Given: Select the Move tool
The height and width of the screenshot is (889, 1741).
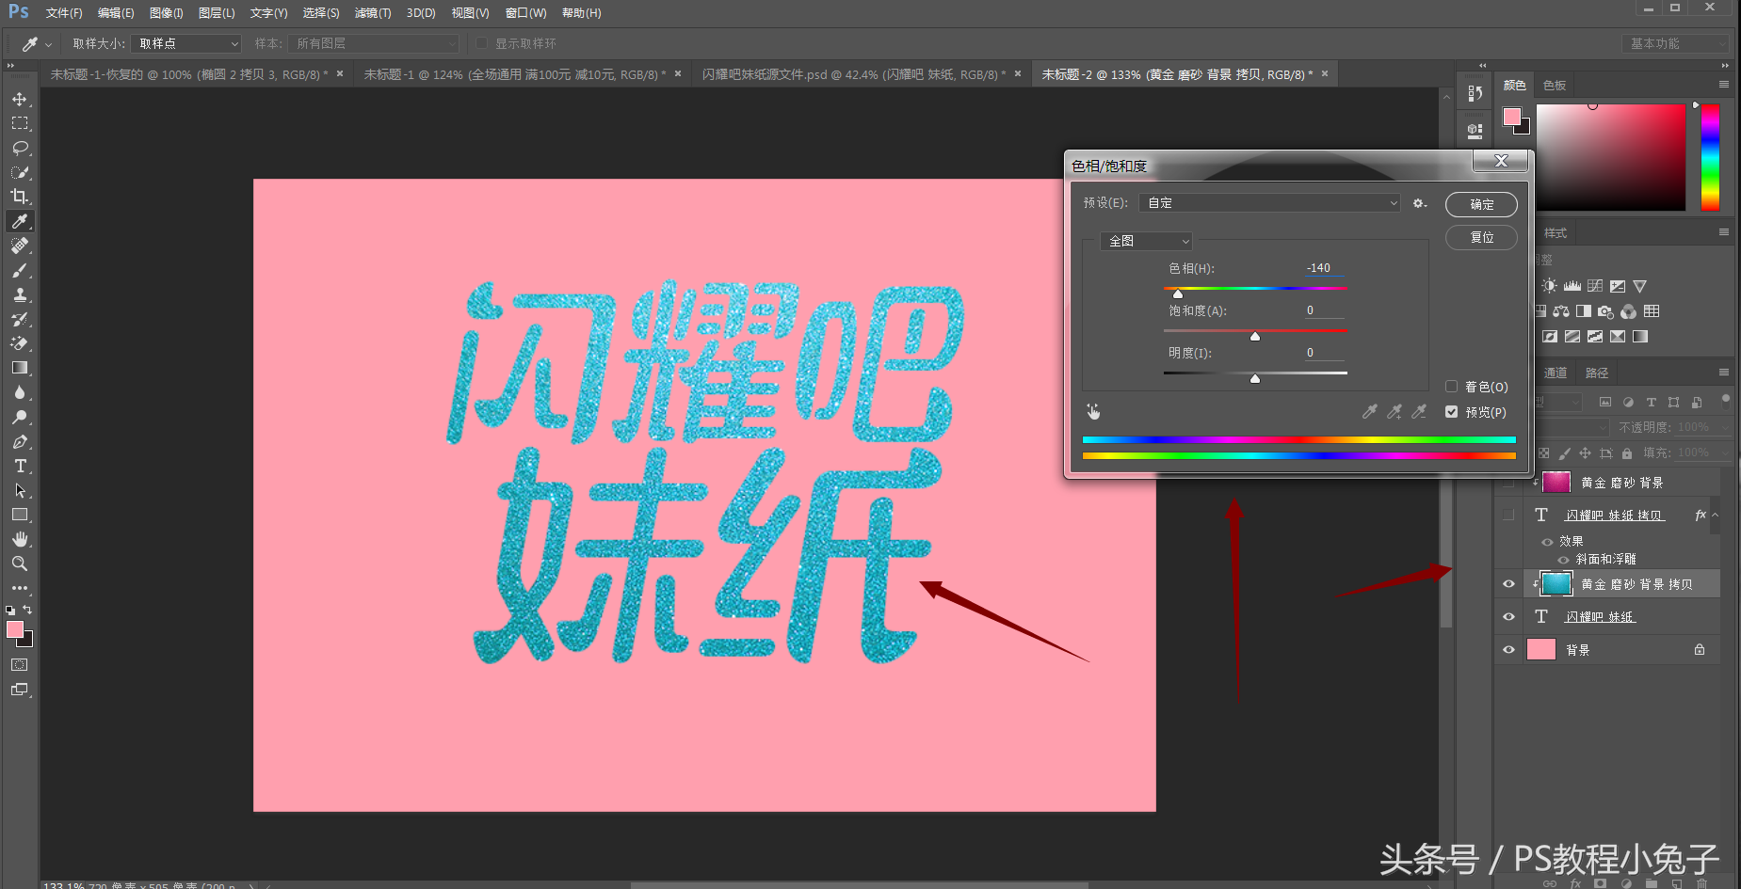Looking at the screenshot, I should (x=20, y=99).
